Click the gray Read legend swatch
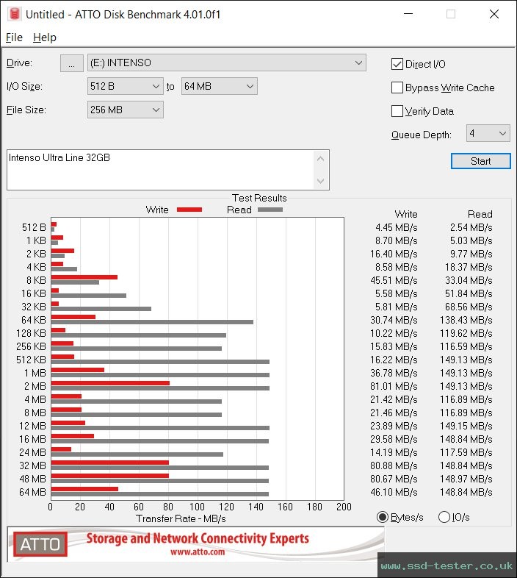Image resolution: width=517 pixels, height=578 pixels. (270, 210)
